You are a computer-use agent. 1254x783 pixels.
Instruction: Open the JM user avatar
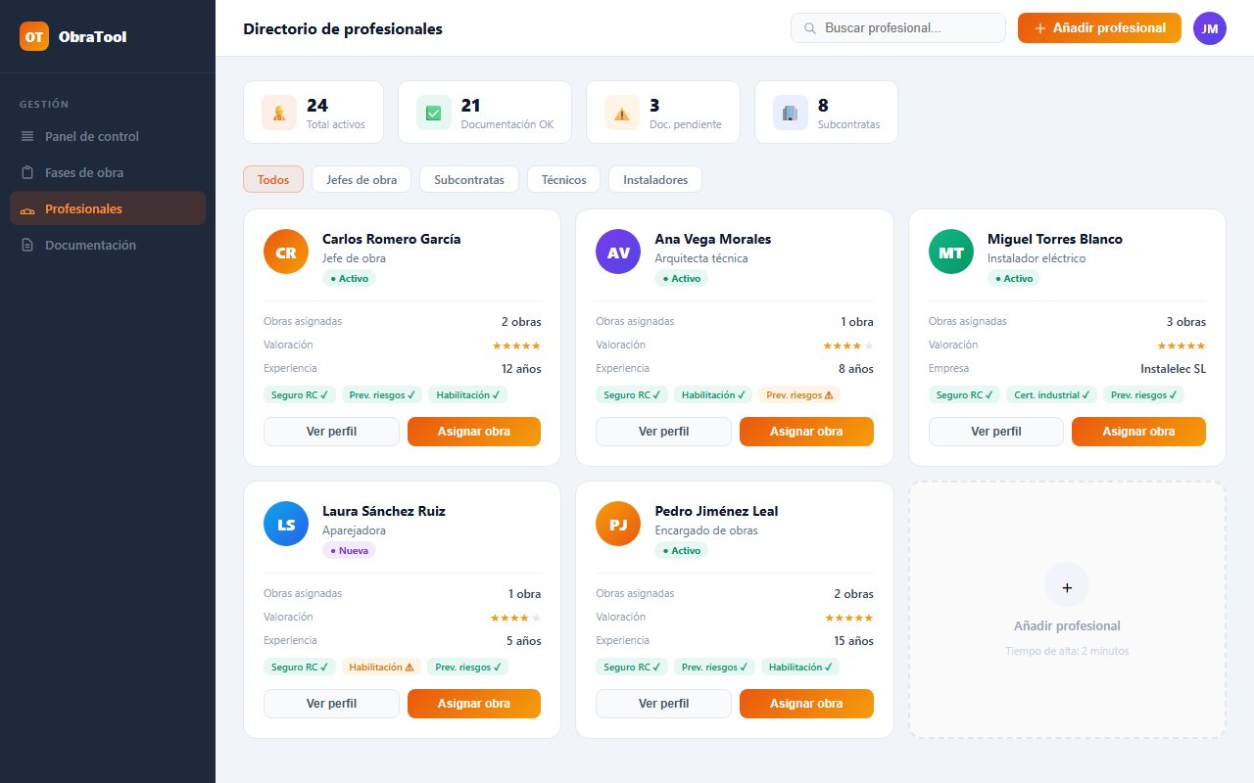tap(1209, 28)
